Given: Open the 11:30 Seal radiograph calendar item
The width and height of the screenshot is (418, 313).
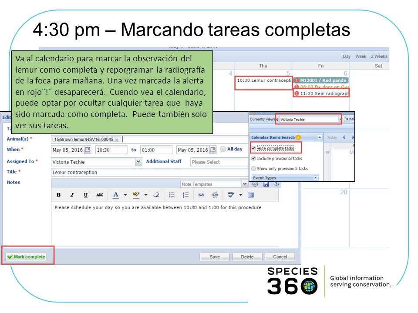Looking at the screenshot, I should point(321,93).
